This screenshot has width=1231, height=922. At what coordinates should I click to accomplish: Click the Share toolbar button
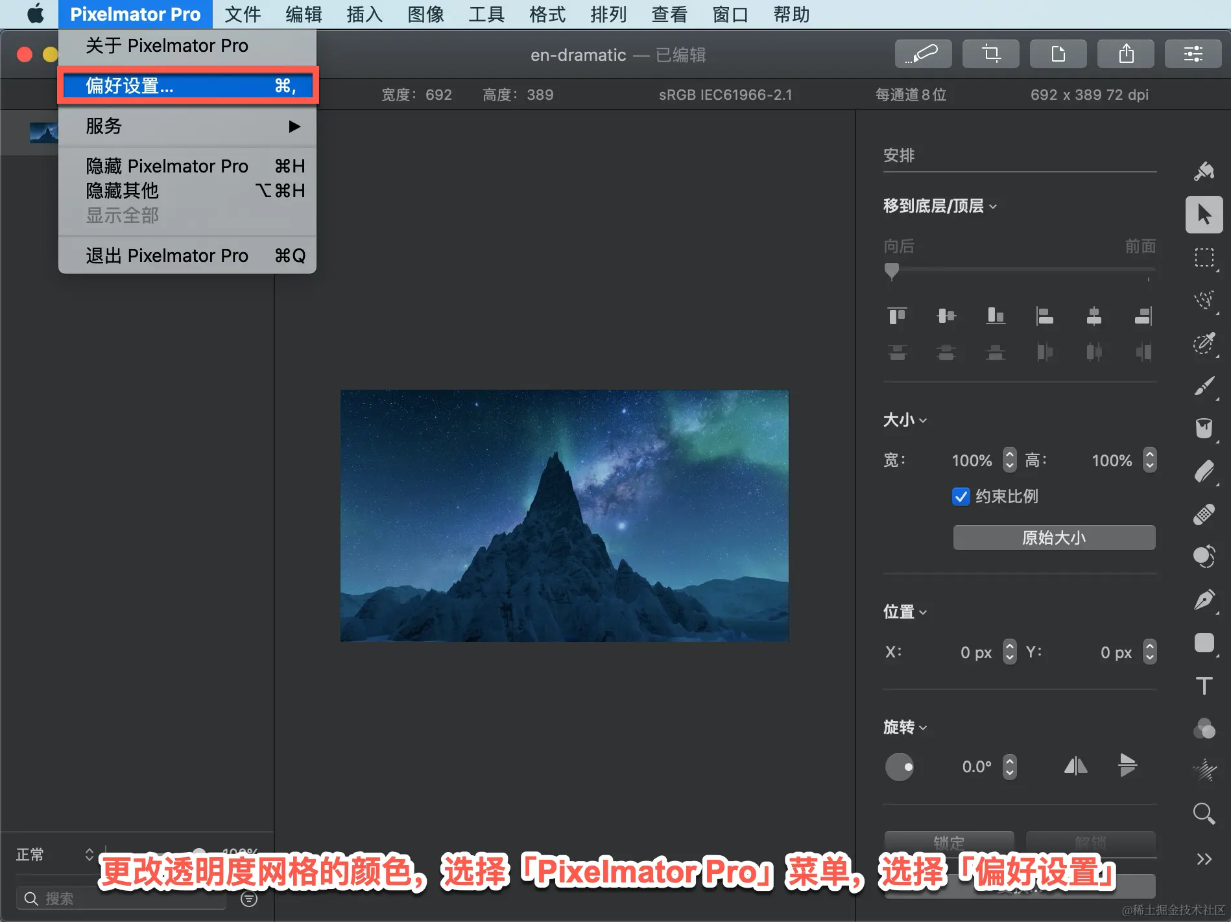1126,54
